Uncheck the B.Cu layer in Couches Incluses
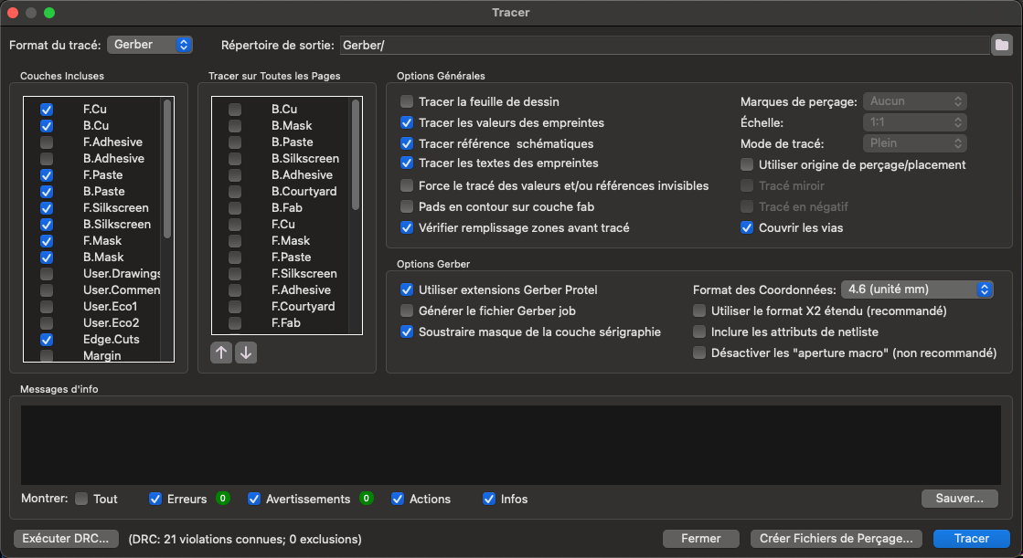 (47, 126)
